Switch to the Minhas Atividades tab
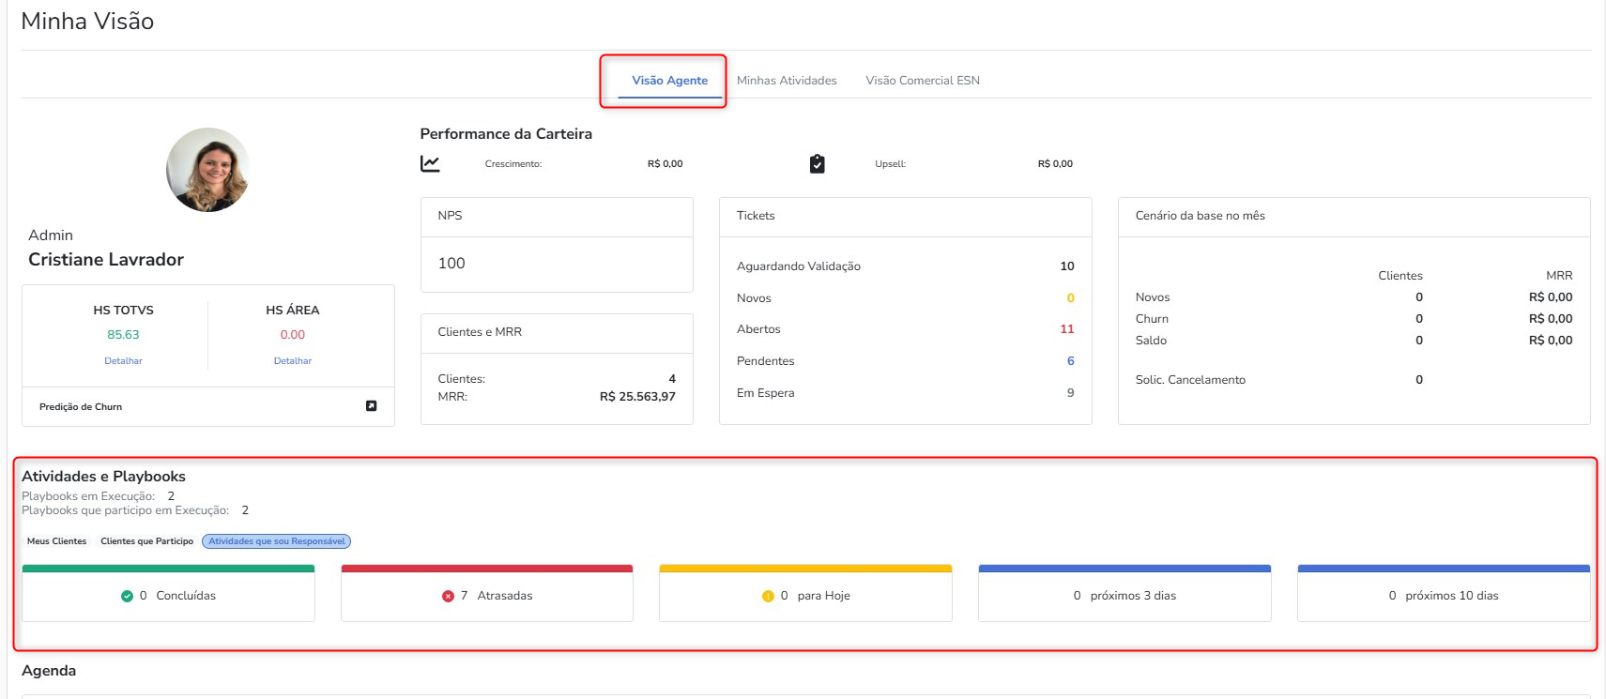The image size is (1606, 699). (787, 81)
